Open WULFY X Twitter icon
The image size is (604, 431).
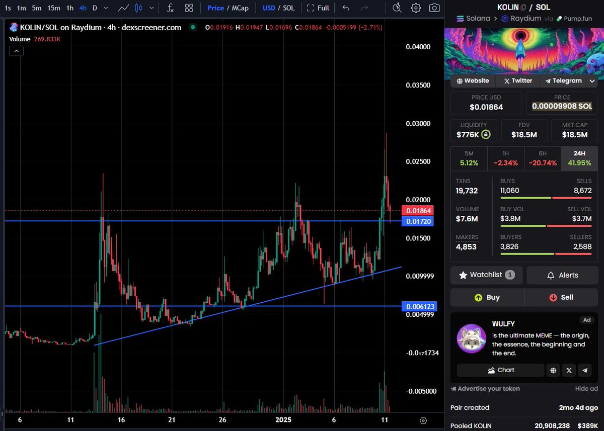click(x=569, y=370)
